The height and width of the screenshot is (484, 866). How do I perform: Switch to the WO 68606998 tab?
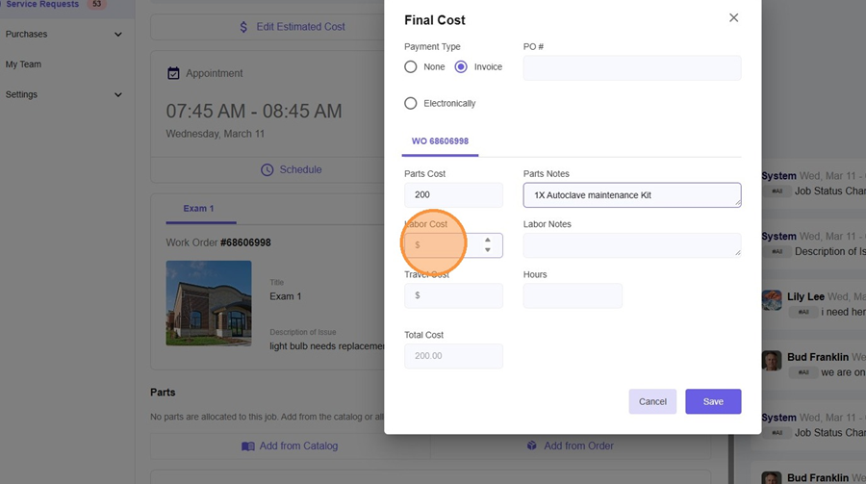440,141
